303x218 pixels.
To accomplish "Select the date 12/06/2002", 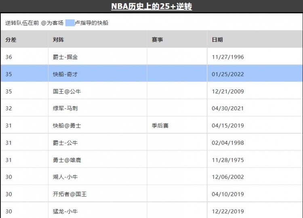I will pyautogui.click(x=228, y=177).
